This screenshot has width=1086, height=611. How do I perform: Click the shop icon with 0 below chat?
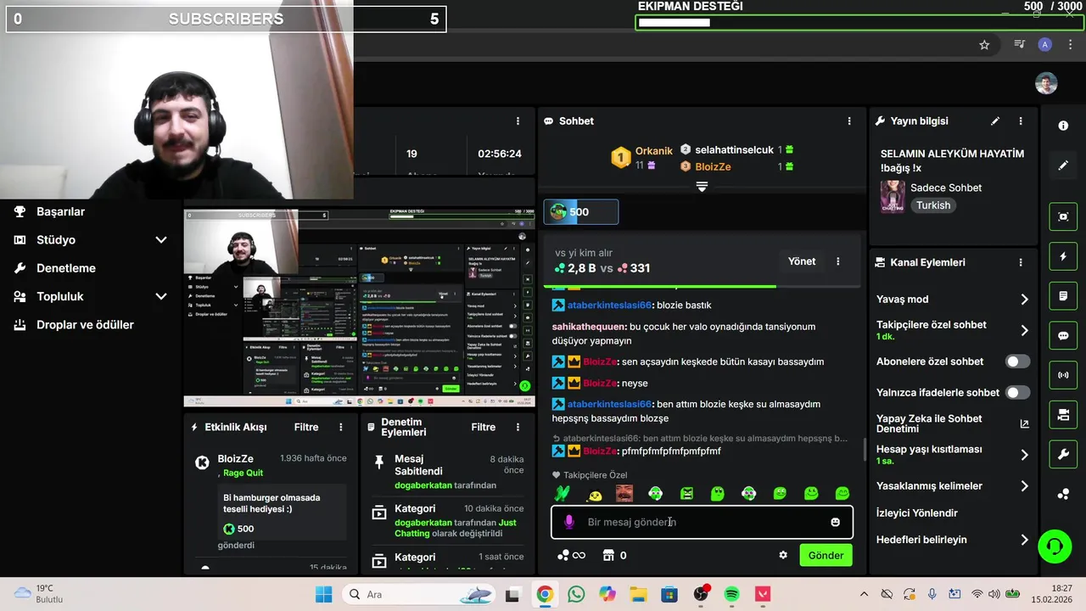pos(614,556)
